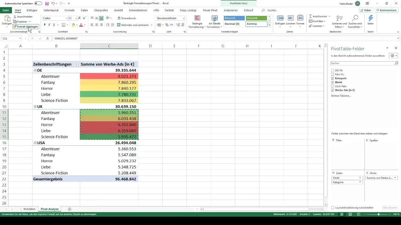The width and height of the screenshot is (401, 225).
Task: Open the Datei menu
Action: pyautogui.click(x=6, y=10)
